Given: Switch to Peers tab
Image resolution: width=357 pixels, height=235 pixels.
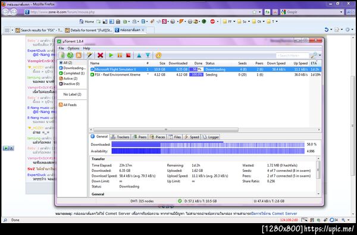Looking at the screenshot, I should (x=140, y=137).
